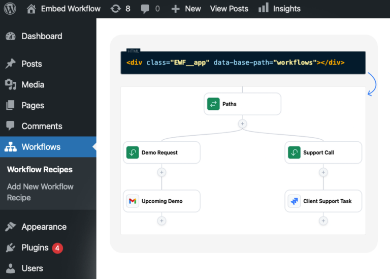Click the plus New icon in admin bar
390x279 pixels.
(x=175, y=9)
